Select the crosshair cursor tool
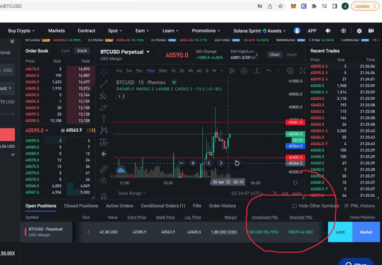Screen dimensions: 382x265 [x=104, y=72]
